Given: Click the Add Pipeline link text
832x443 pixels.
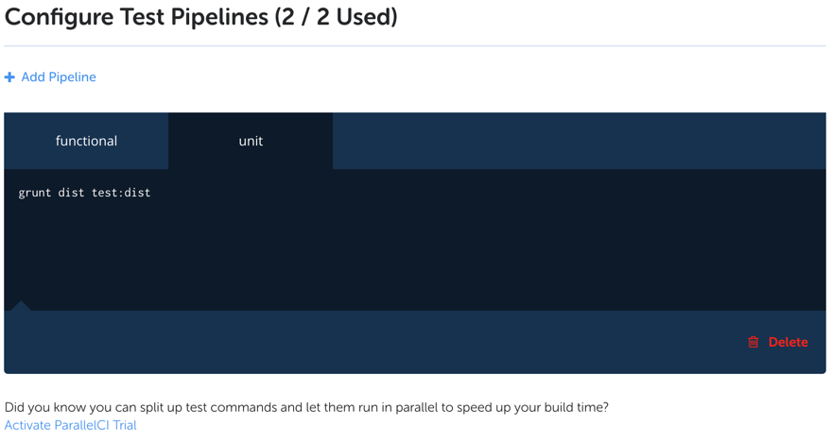Looking at the screenshot, I should coord(59,77).
